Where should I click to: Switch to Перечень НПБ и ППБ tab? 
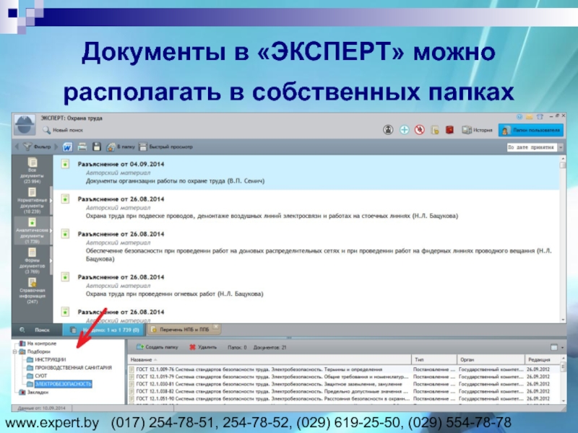click(184, 330)
